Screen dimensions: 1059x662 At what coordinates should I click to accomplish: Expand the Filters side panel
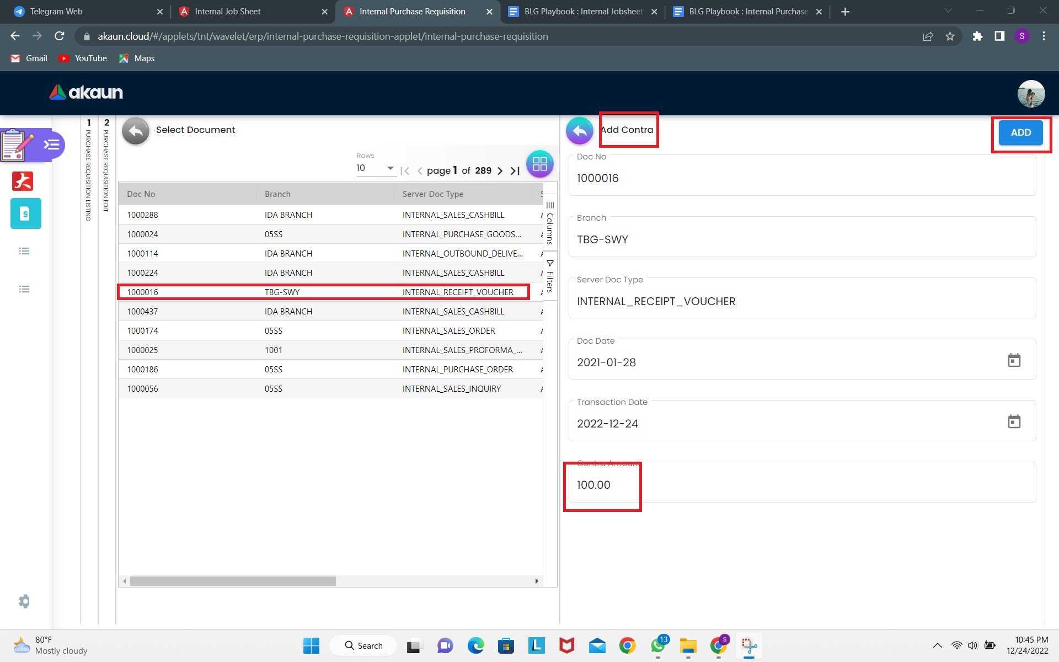(x=550, y=276)
